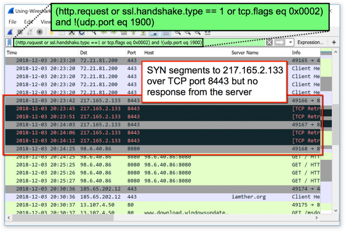This screenshot has width=345, height=231.
Task: Open the File menu
Action: click(x=13, y=22)
